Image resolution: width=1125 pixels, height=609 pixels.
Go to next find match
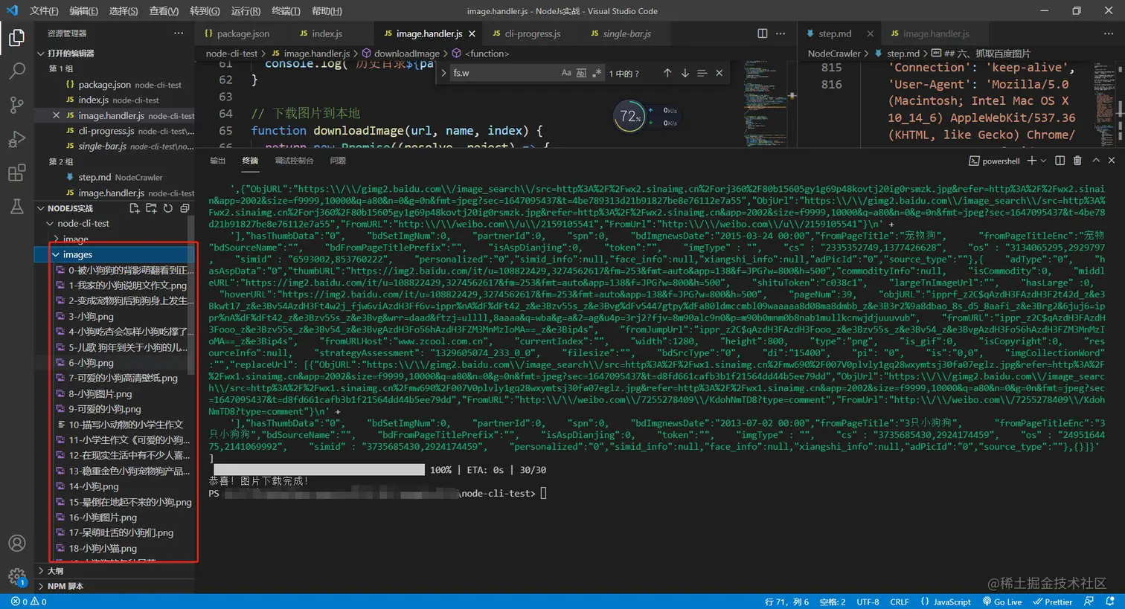point(685,73)
